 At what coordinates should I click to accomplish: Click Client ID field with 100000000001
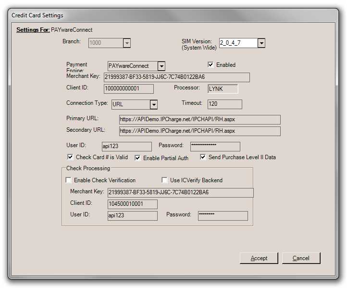click(x=129, y=89)
